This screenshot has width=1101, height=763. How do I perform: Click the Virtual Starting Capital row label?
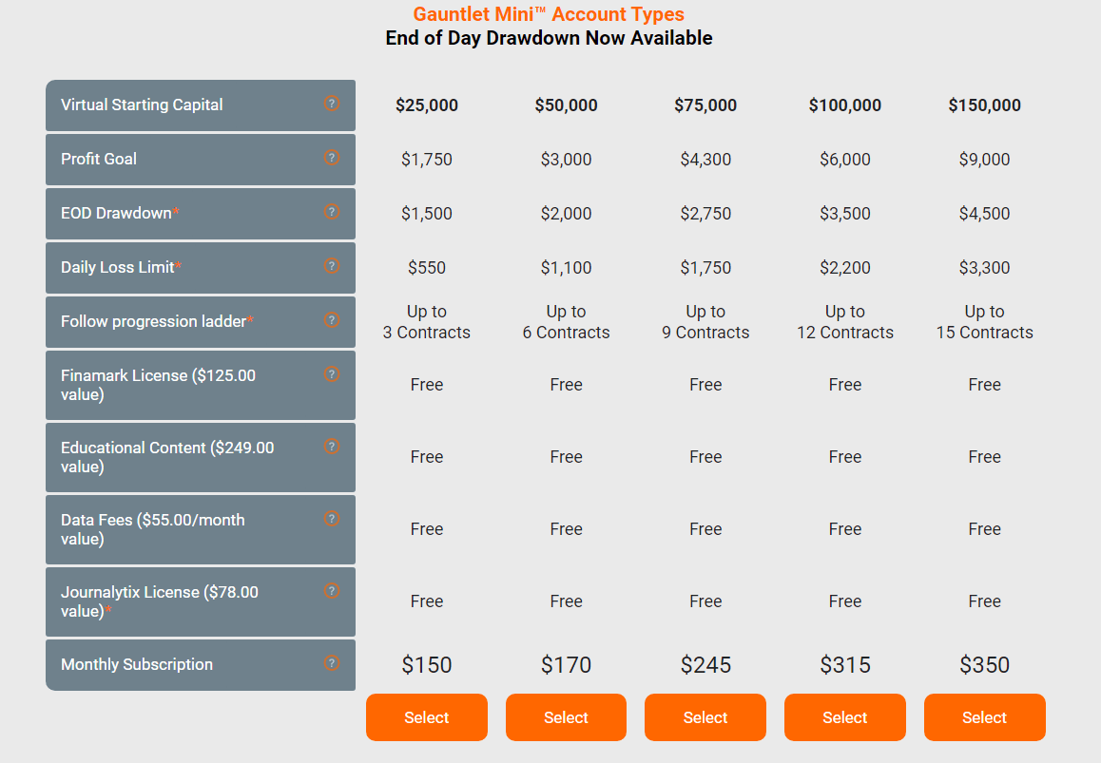point(142,105)
